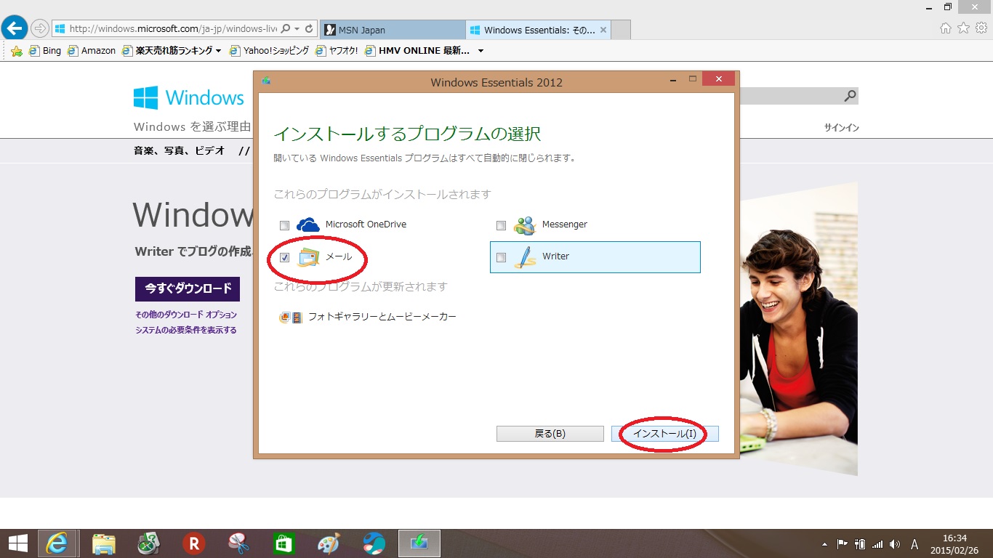Open a new blank browser tab

point(620,30)
